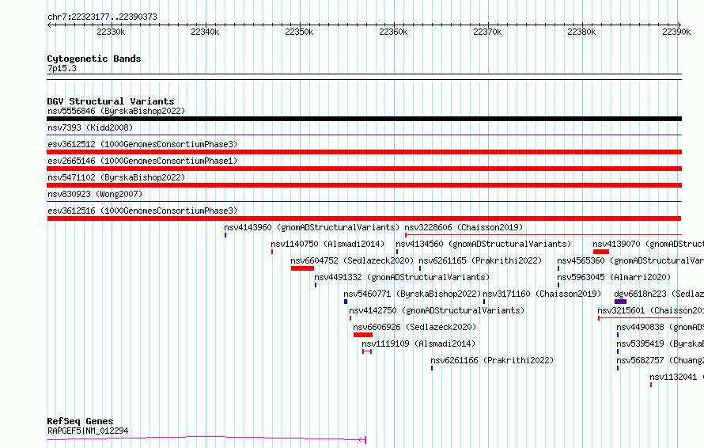Viewport: 704px width, 448px height.
Task: Click the 22330k ruler position label
Action: coord(111,32)
